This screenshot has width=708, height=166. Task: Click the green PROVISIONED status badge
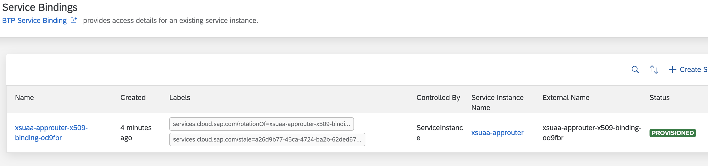[x=672, y=133]
